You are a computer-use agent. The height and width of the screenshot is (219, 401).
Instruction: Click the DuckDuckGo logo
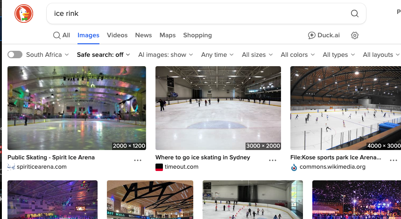coord(24,14)
